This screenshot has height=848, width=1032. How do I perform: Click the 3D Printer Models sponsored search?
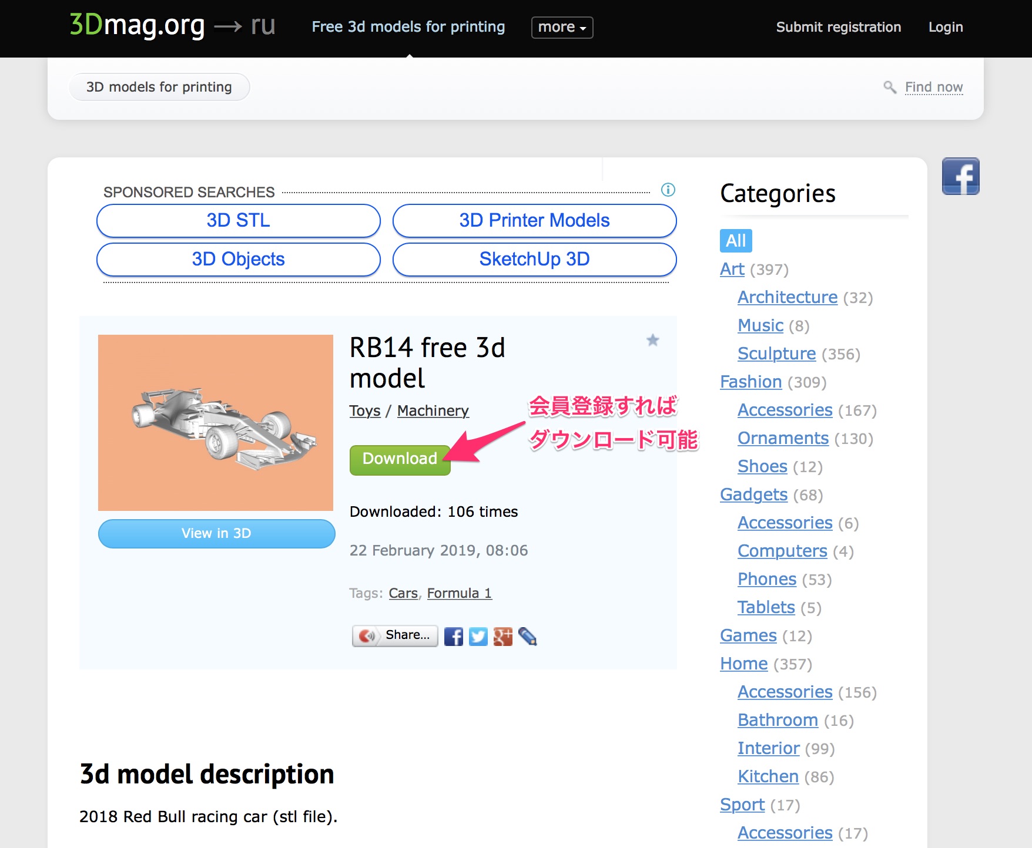click(534, 220)
